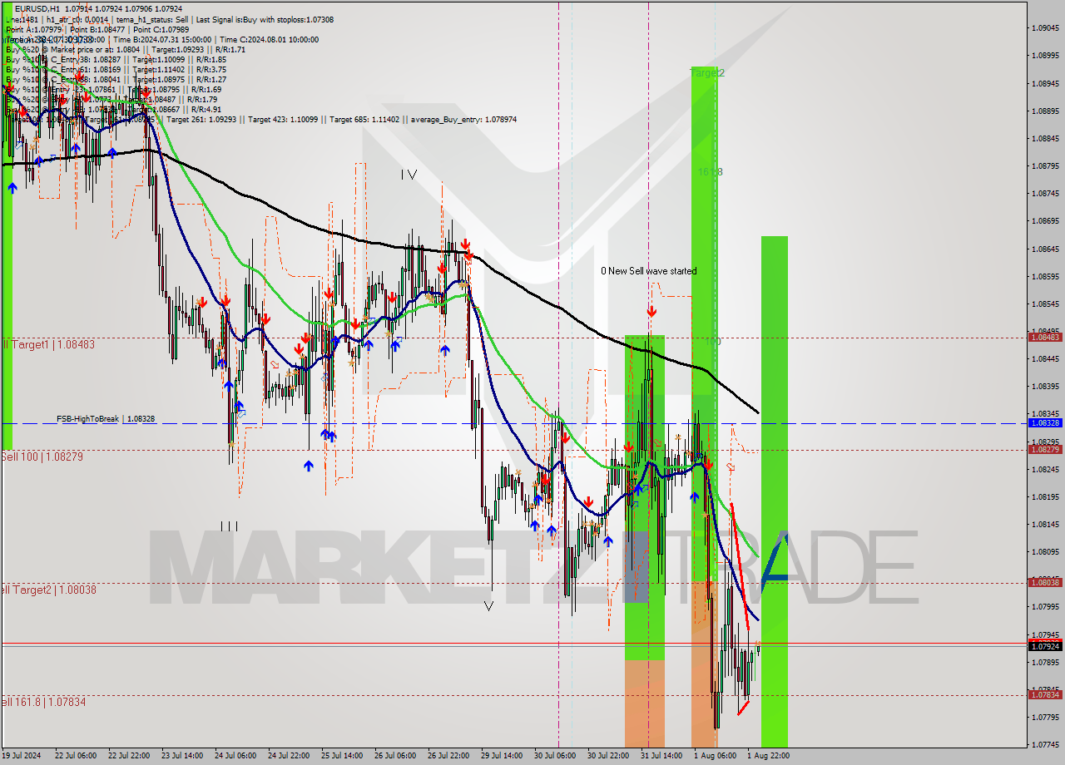
Task: Click the '19 Jul 2024' time axis label
Action: [x=22, y=756]
